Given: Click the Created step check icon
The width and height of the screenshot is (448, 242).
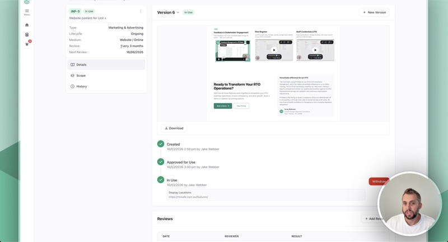Looking at the screenshot, I should point(161,144).
